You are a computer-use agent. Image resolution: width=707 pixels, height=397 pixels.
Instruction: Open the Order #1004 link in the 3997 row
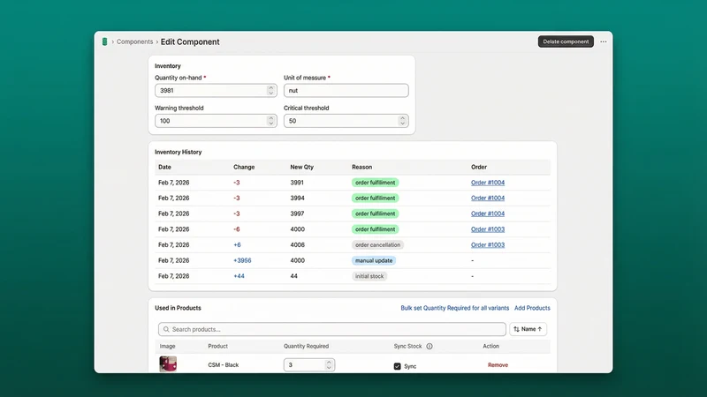[x=488, y=213]
